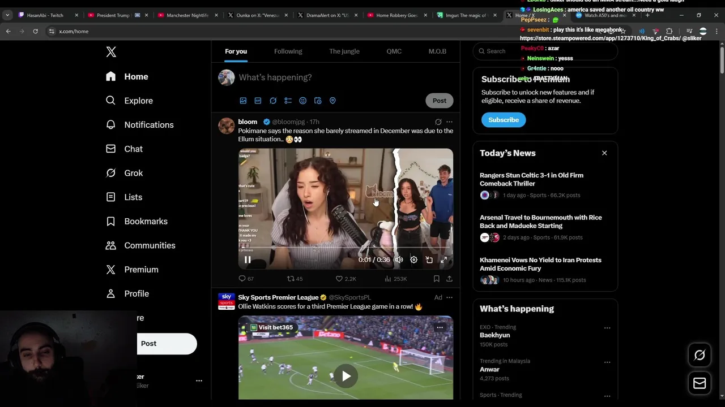Image resolution: width=725 pixels, height=407 pixels.
Task: Close the Today's News panel
Action: [x=604, y=153]
